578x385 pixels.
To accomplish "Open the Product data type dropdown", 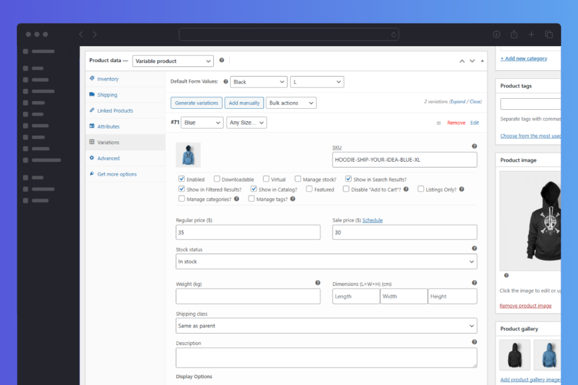I will click(173, 60).
